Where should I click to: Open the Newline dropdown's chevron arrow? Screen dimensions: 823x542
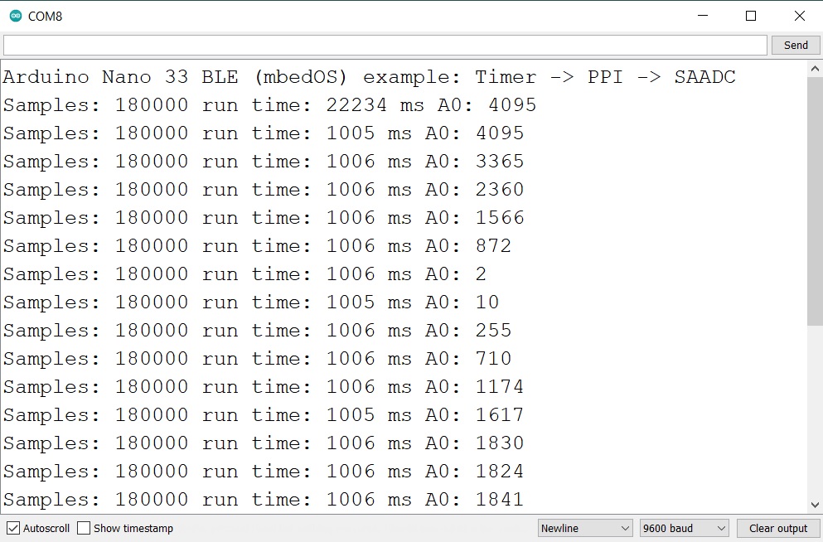pyautogui.click(x=626, y=528)
